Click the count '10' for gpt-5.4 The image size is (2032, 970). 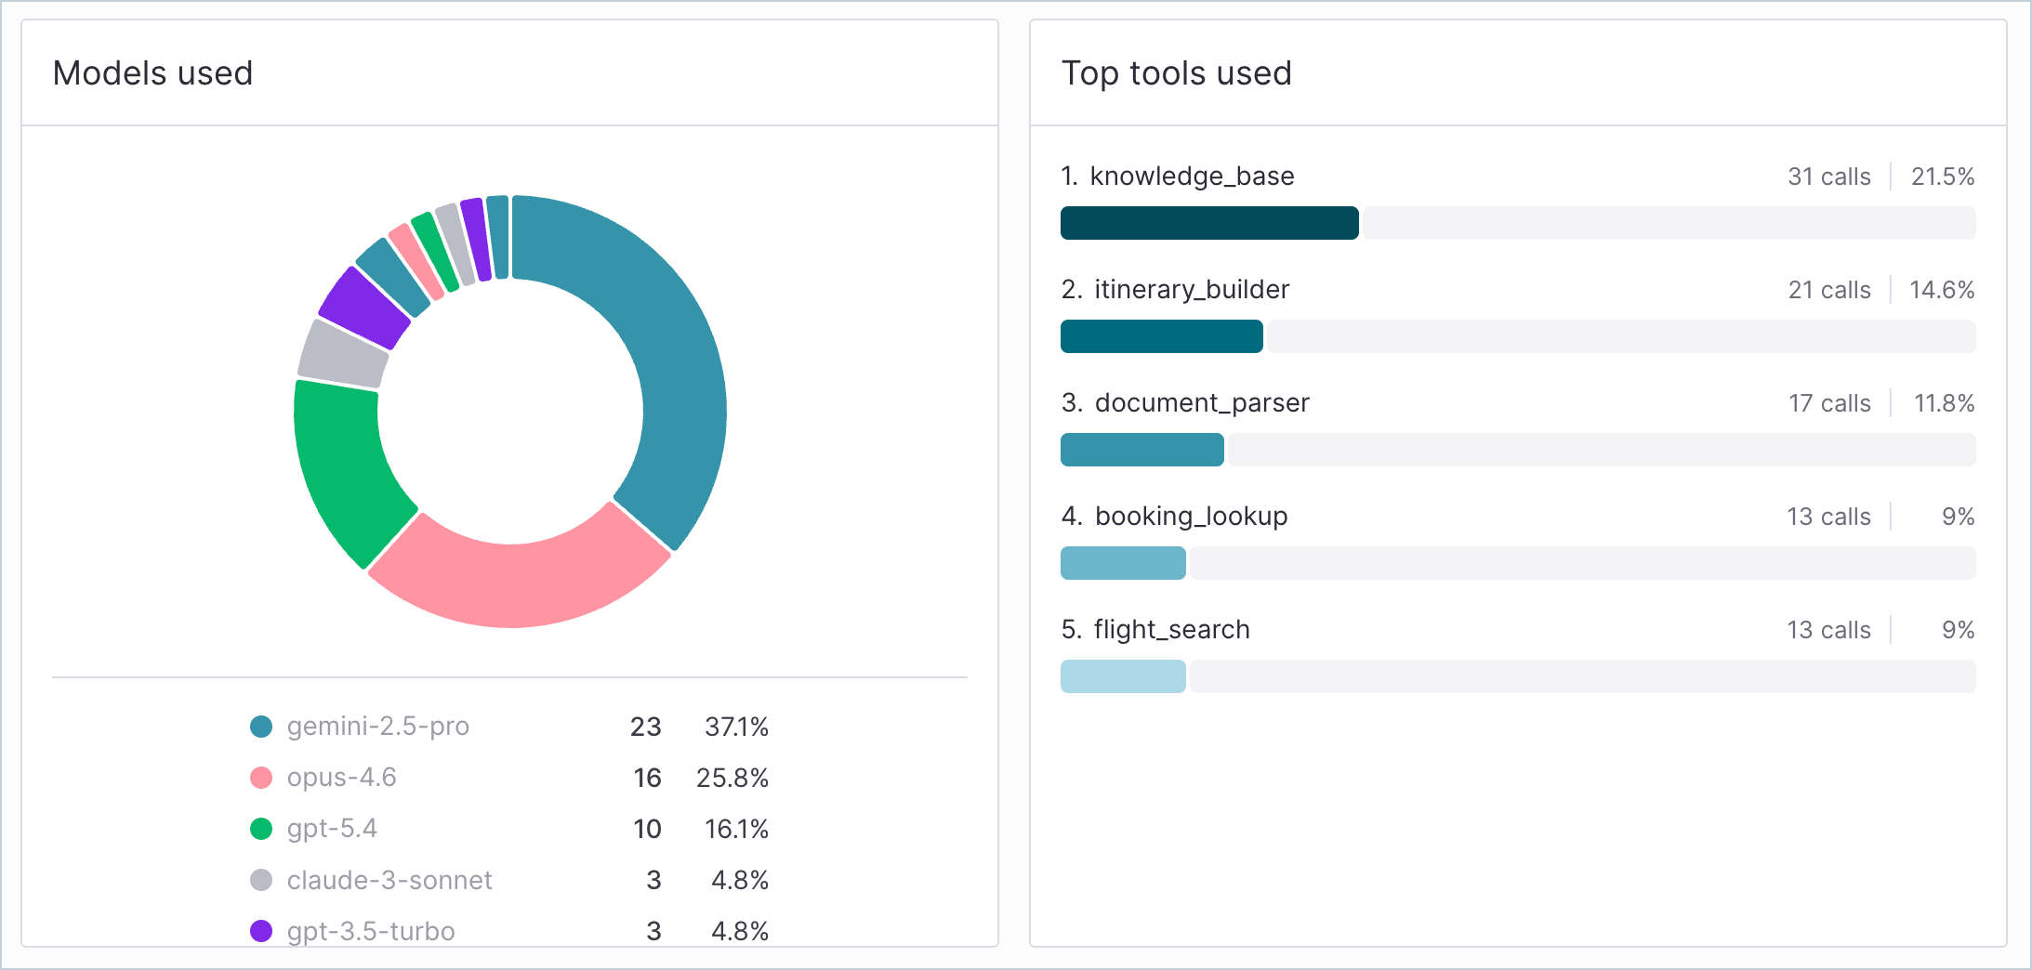point(647,829)
